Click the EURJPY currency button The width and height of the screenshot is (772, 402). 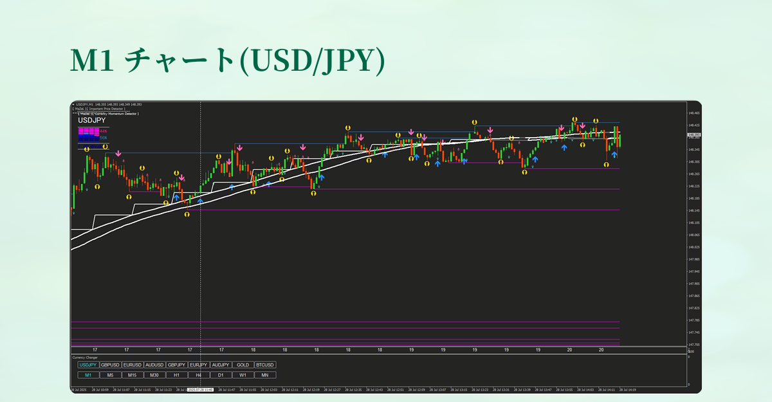coord(198,365)
